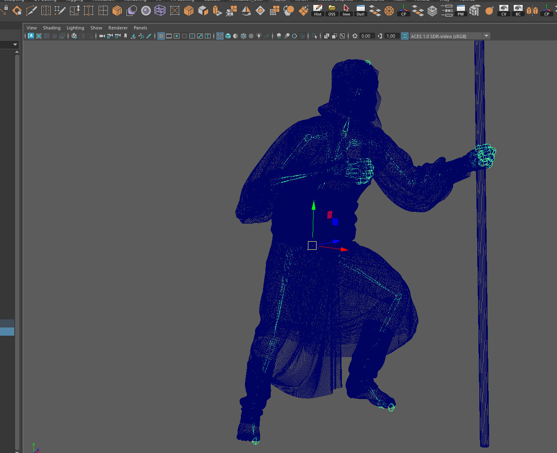Click the Combine meshes shelf icon
Screen dimensions: 557x453
[117, 11]
